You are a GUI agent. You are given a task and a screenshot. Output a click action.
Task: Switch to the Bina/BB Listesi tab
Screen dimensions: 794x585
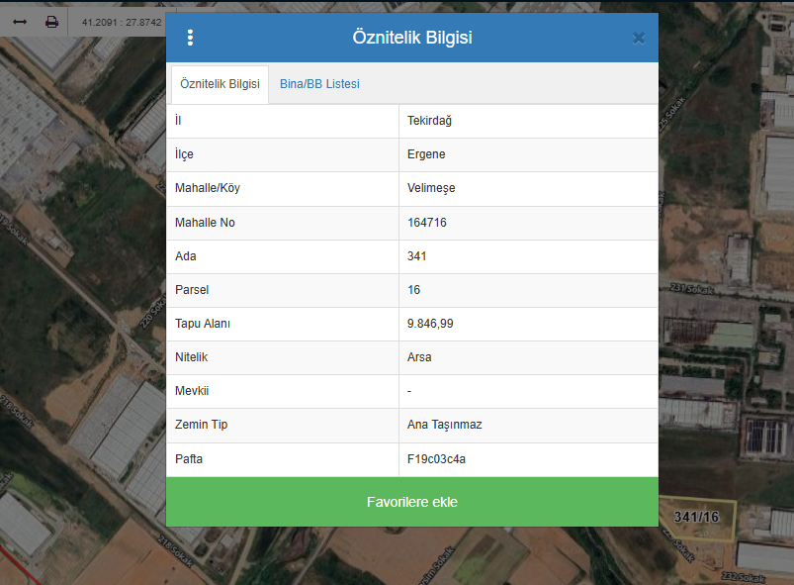[319, 84]
